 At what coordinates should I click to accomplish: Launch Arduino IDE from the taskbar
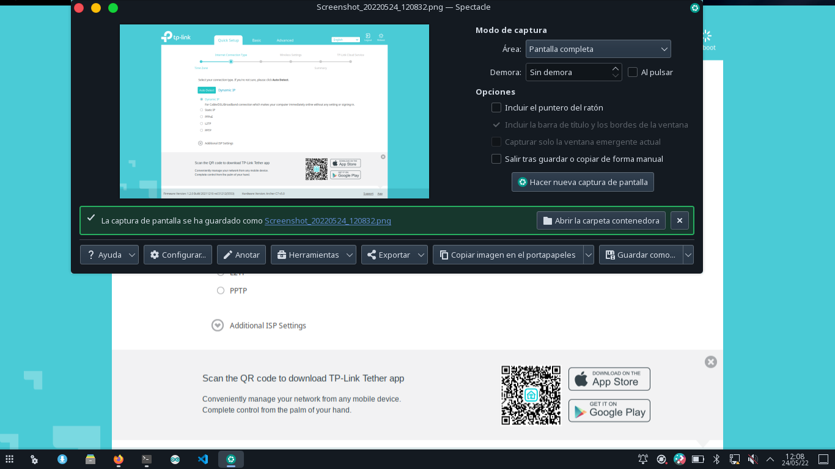(x=175, y=459)
